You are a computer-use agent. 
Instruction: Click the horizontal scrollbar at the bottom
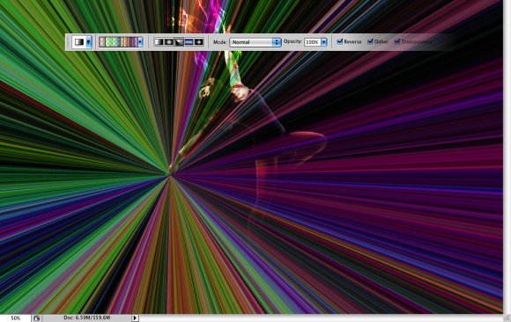321,318
